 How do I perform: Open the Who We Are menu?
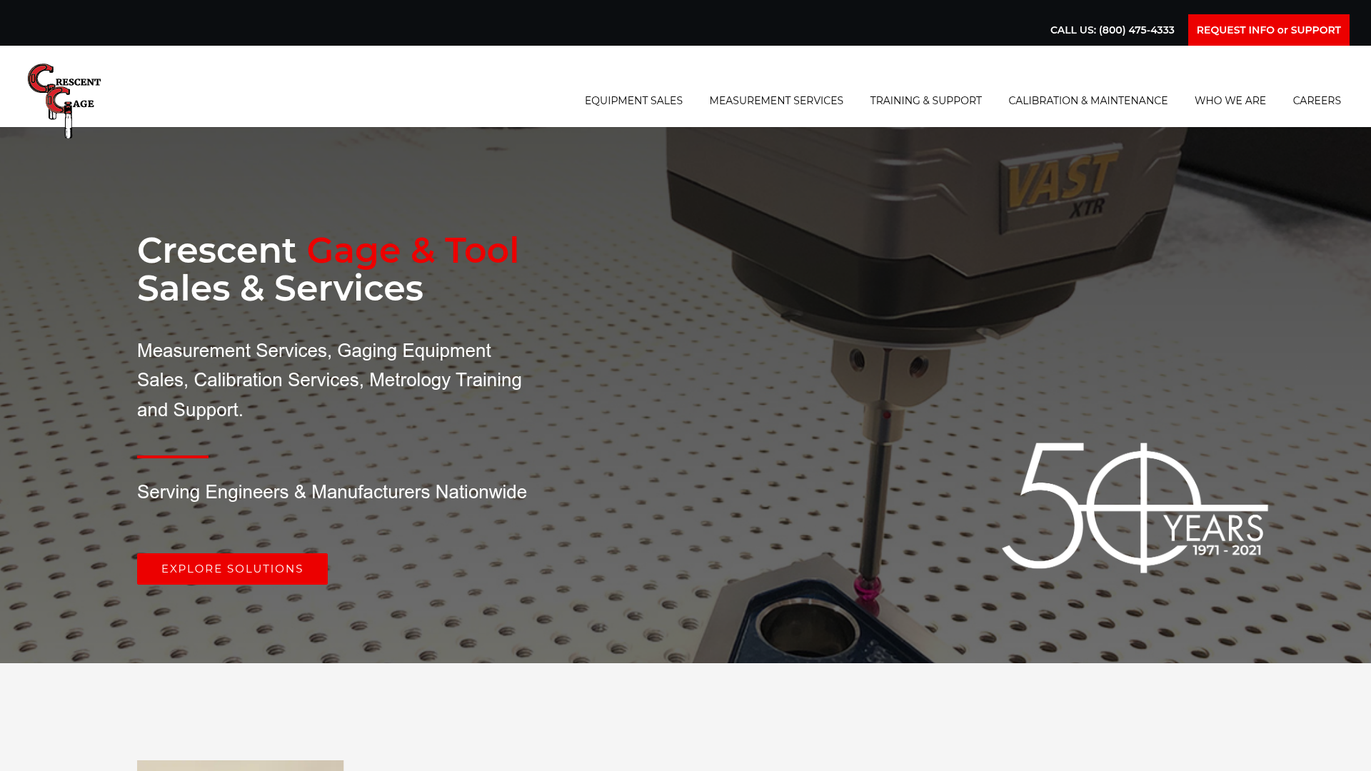(x=1230, y=101)
